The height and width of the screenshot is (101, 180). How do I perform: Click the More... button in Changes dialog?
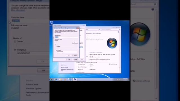pyautogui.click(x=75, y=43)
